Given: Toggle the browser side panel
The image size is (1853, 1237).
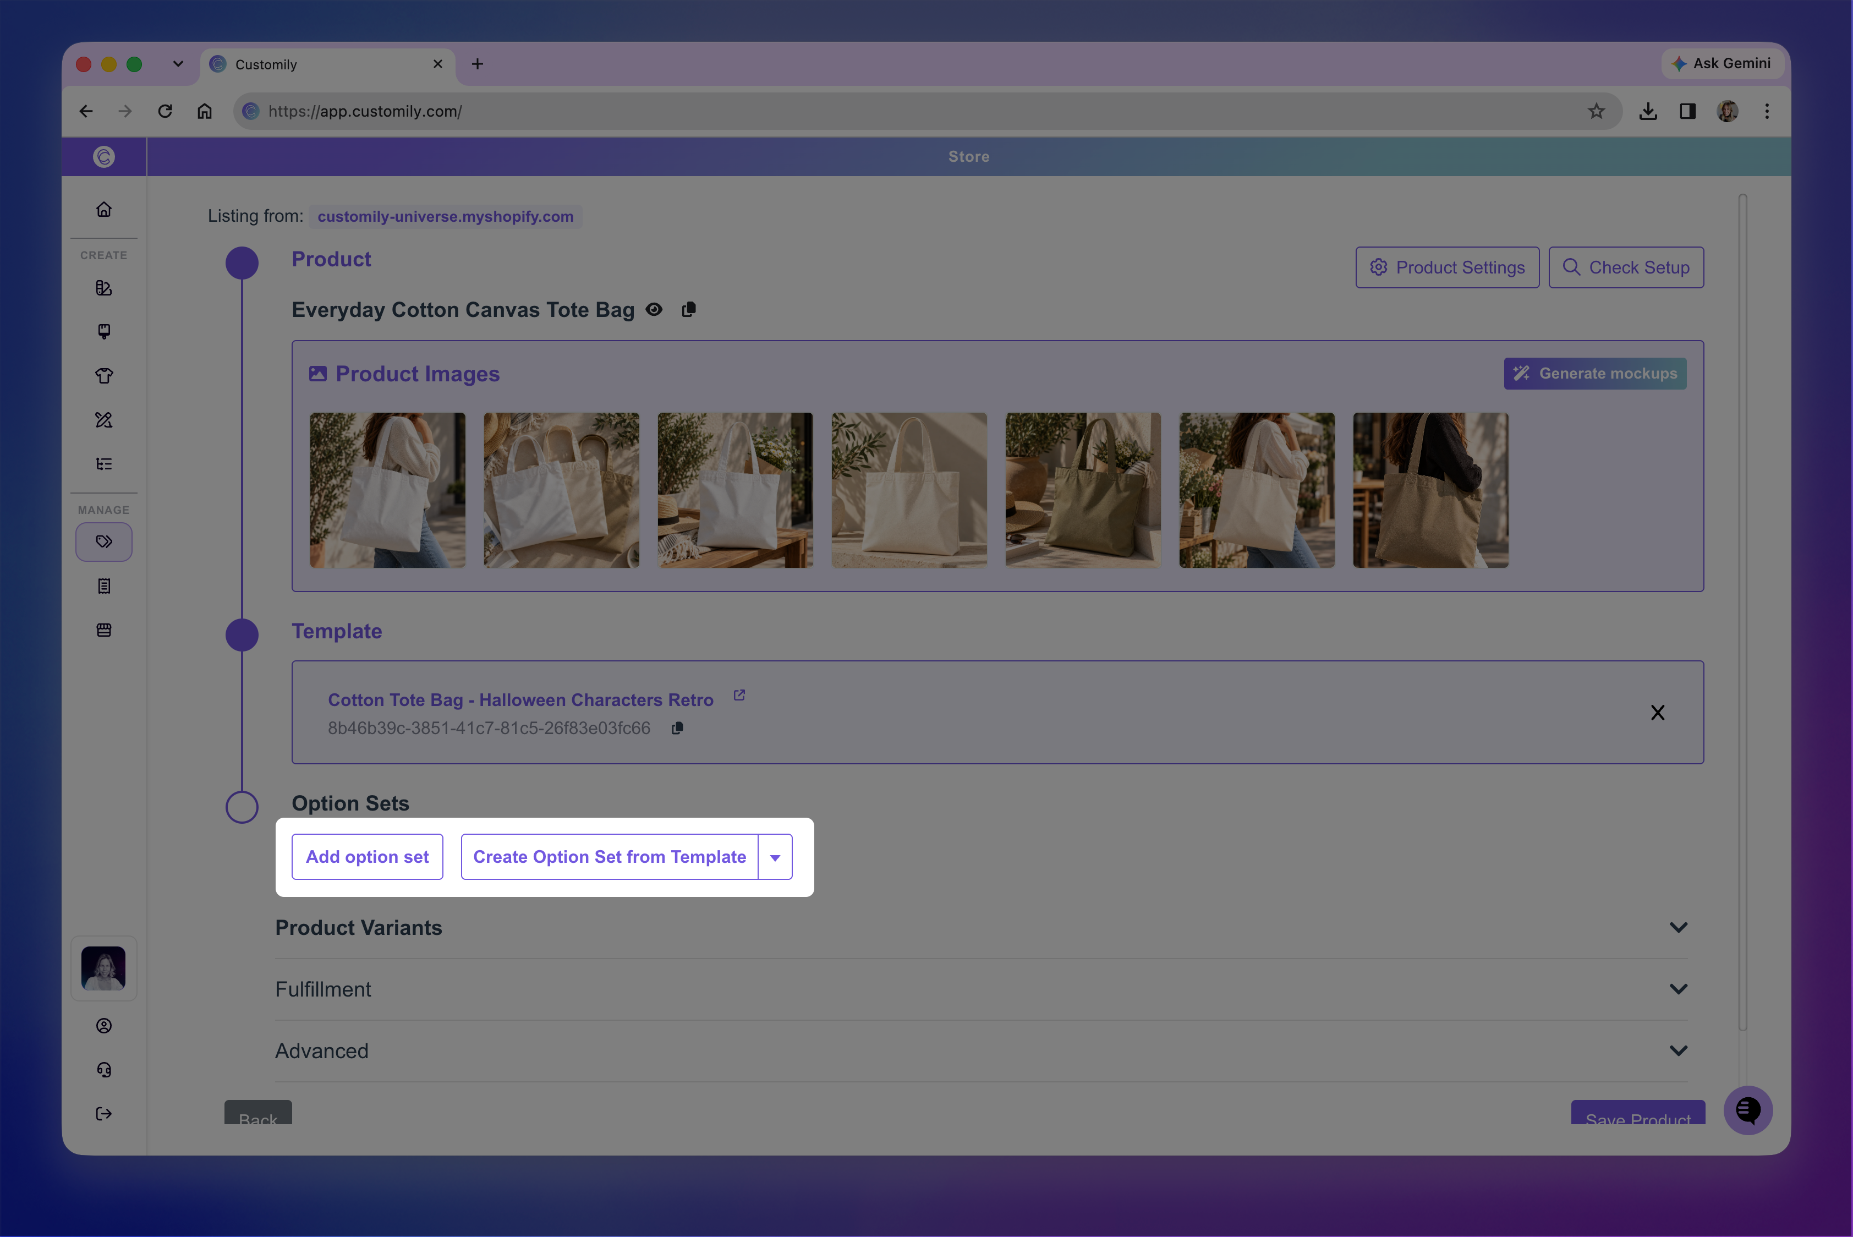Looking at the screenshot, I should 1687,111.
